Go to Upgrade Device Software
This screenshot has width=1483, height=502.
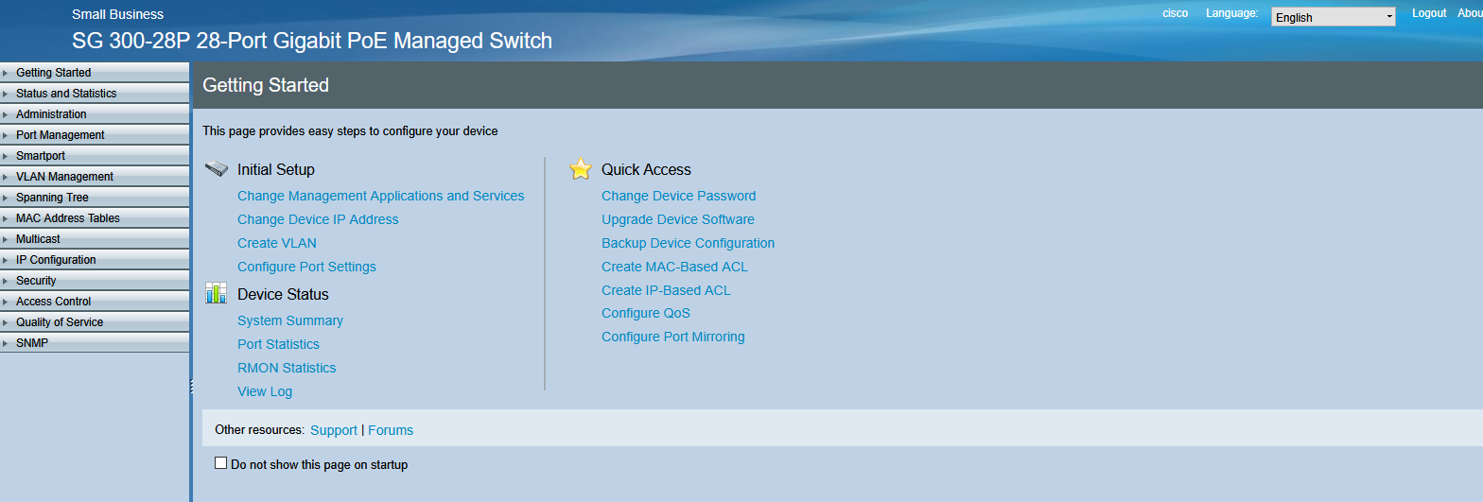coord(677,219)
